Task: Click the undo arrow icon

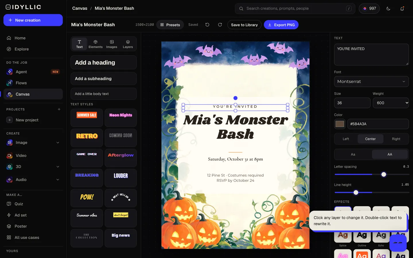Action: 207,25
